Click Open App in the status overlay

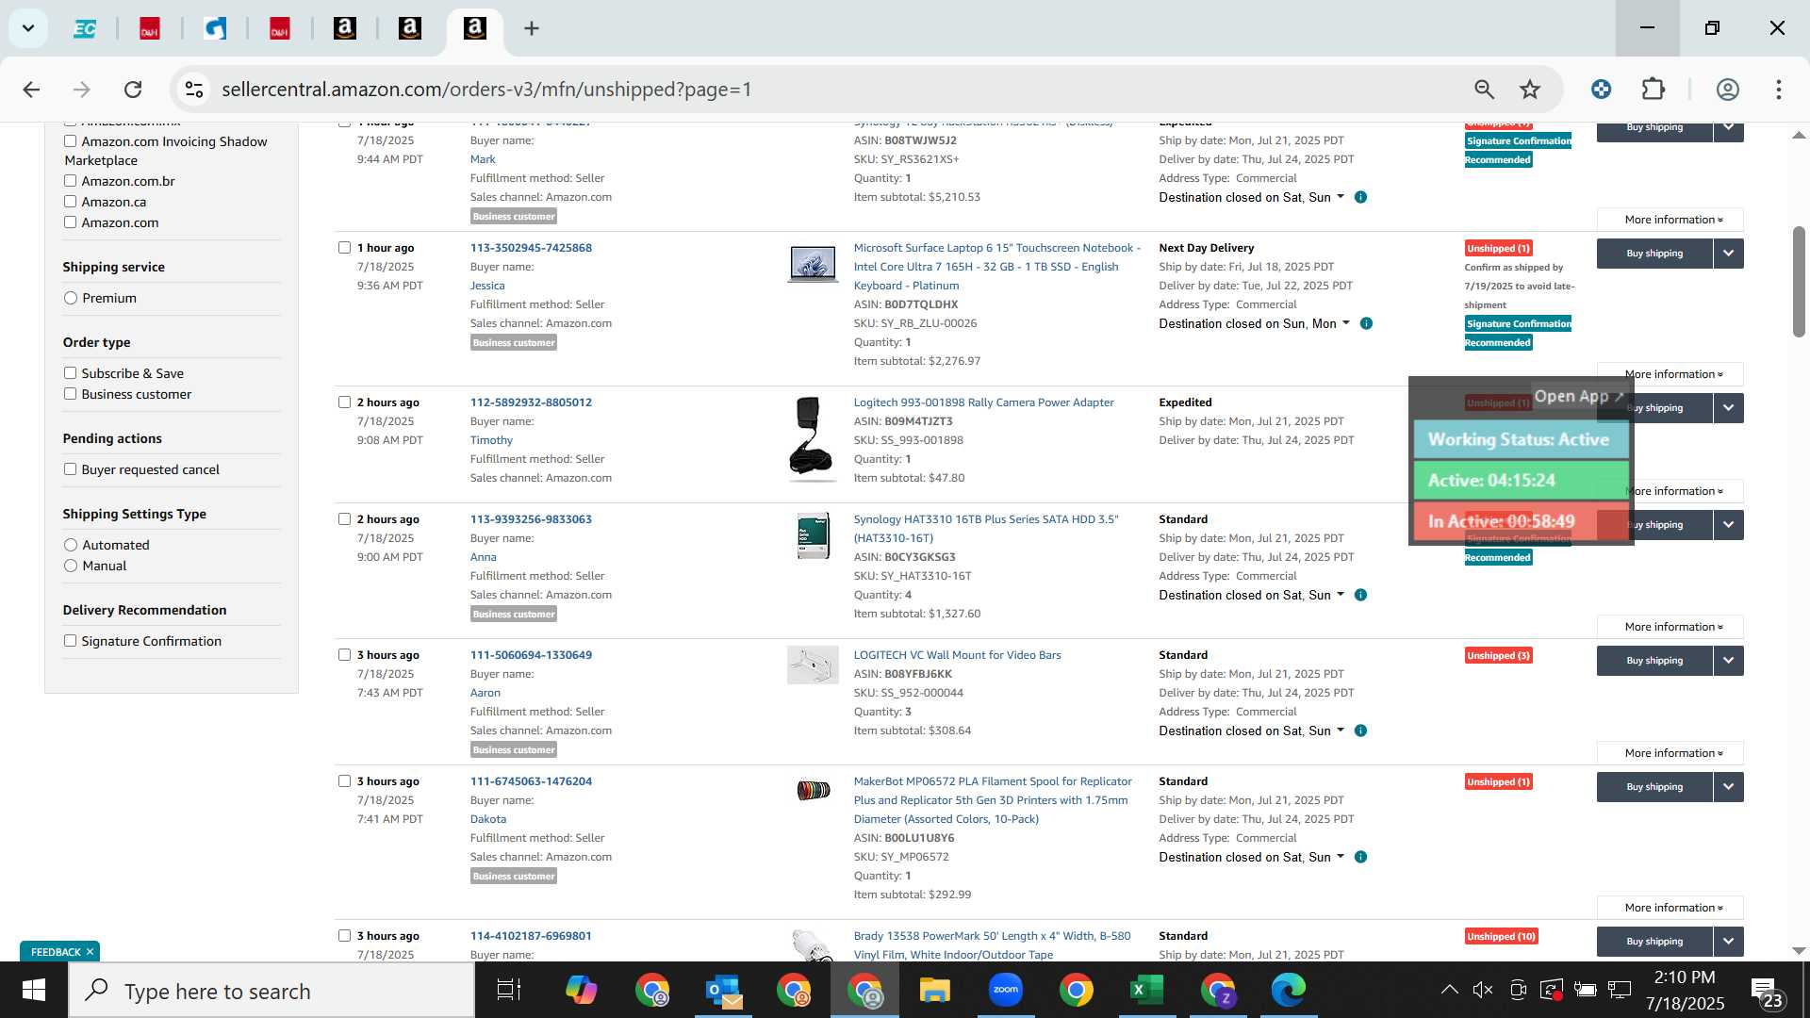pos(1579,396)
